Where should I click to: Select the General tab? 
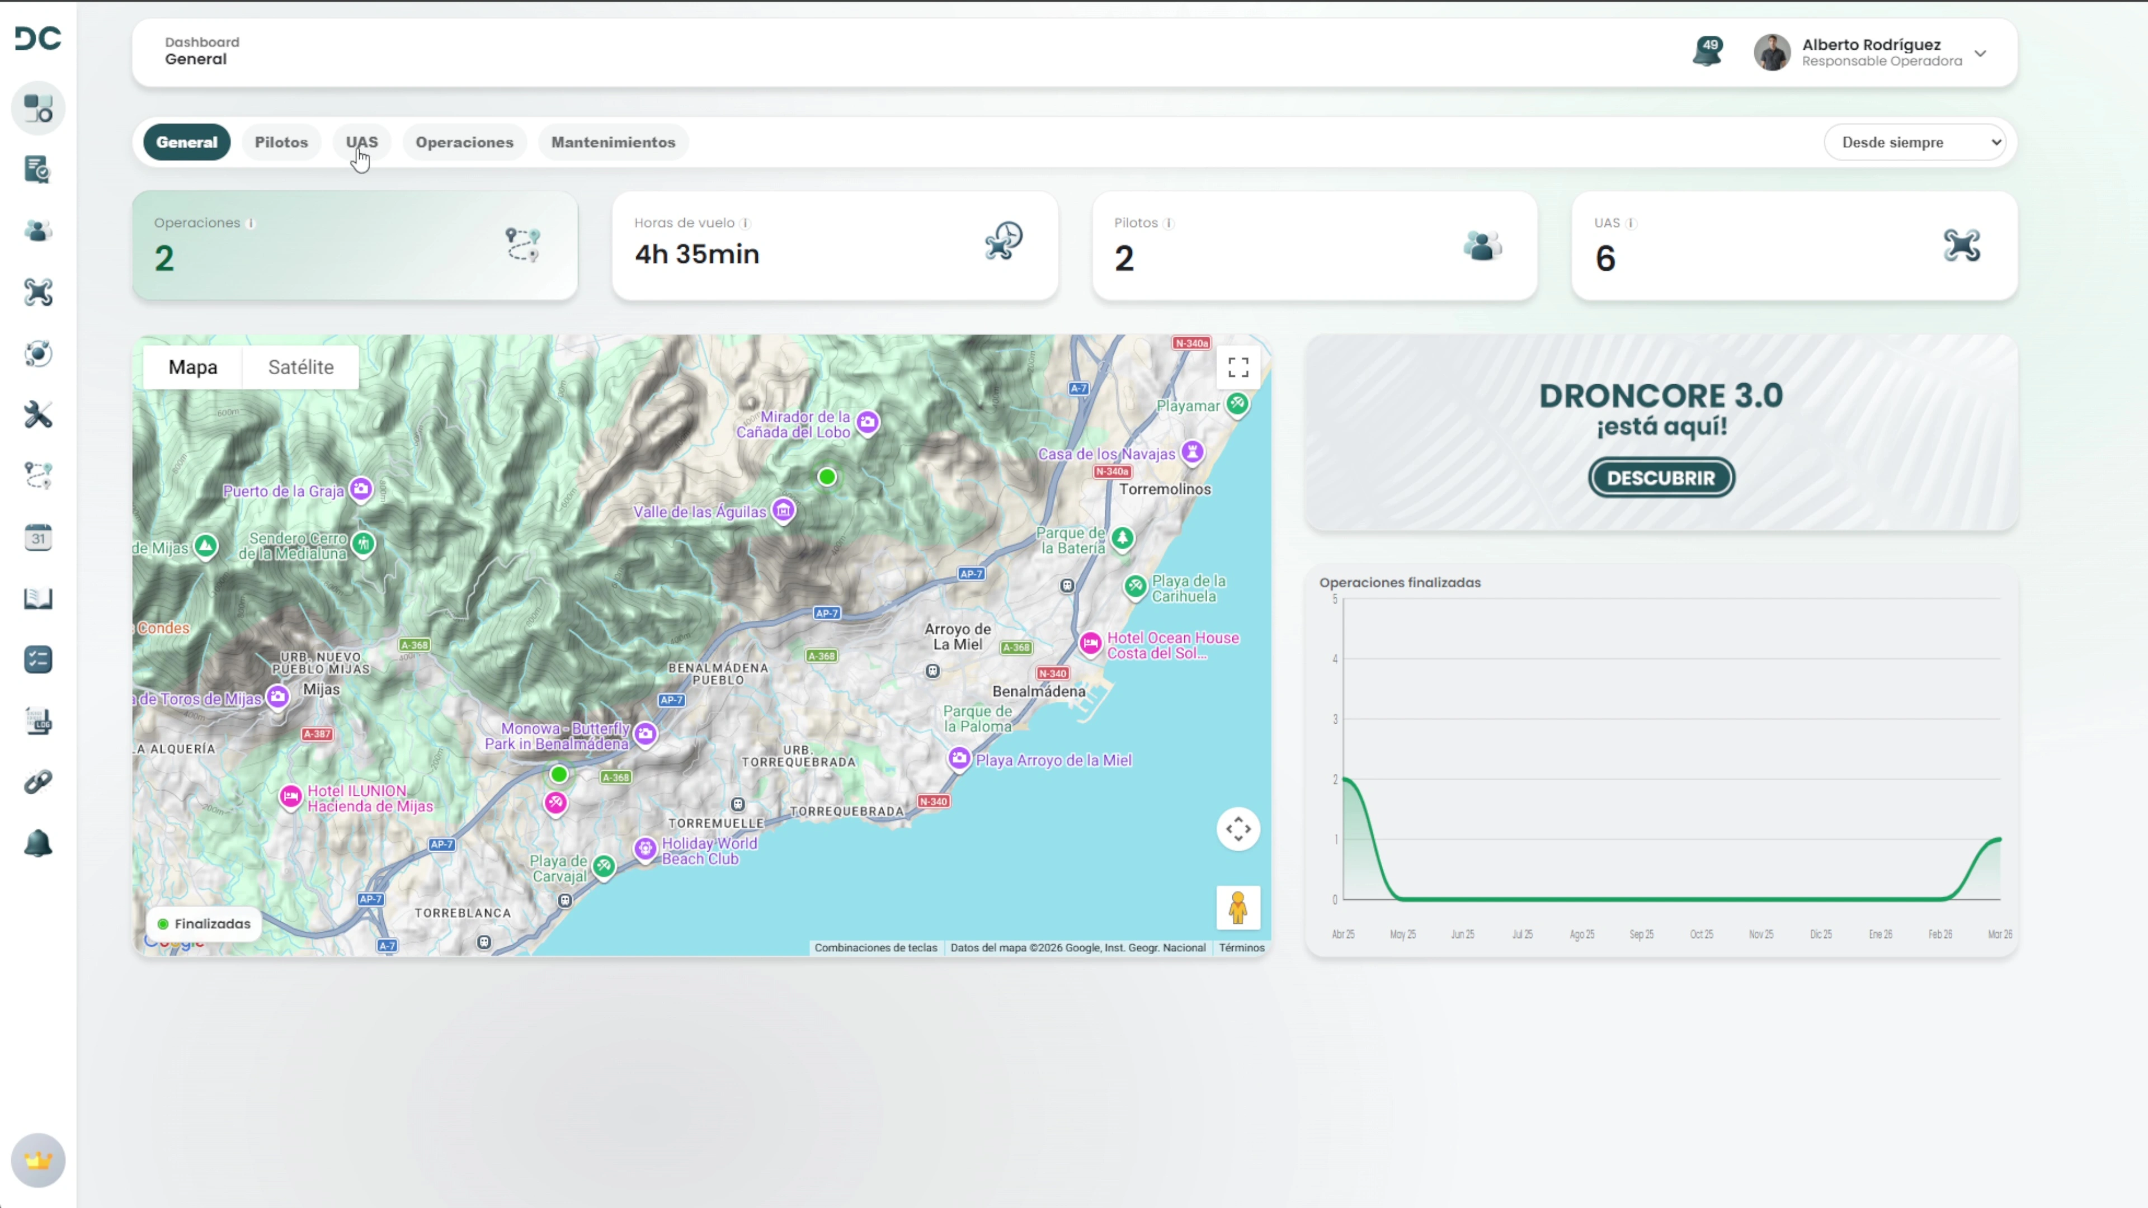coord(187,143)
